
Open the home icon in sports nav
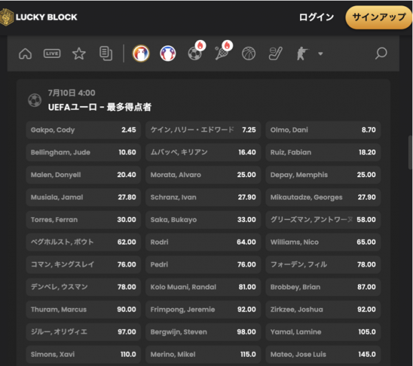pyautogui.click(x=25, y=54)
